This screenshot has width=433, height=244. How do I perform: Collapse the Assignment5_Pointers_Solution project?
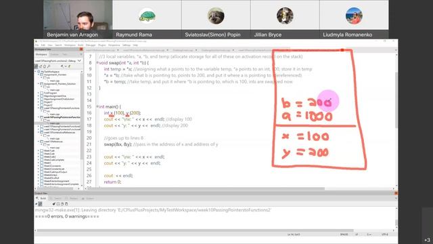point(39,84)
